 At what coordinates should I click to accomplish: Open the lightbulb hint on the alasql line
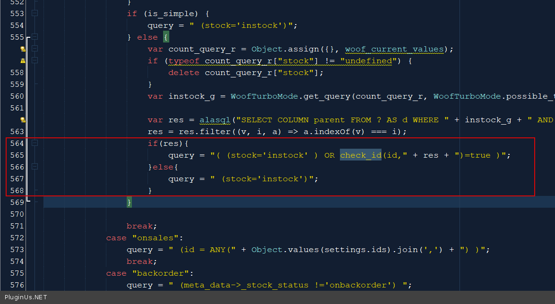(23, 120)
